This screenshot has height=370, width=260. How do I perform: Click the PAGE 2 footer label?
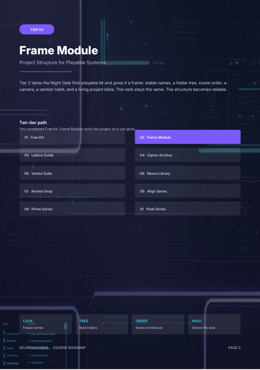point(234,348)
